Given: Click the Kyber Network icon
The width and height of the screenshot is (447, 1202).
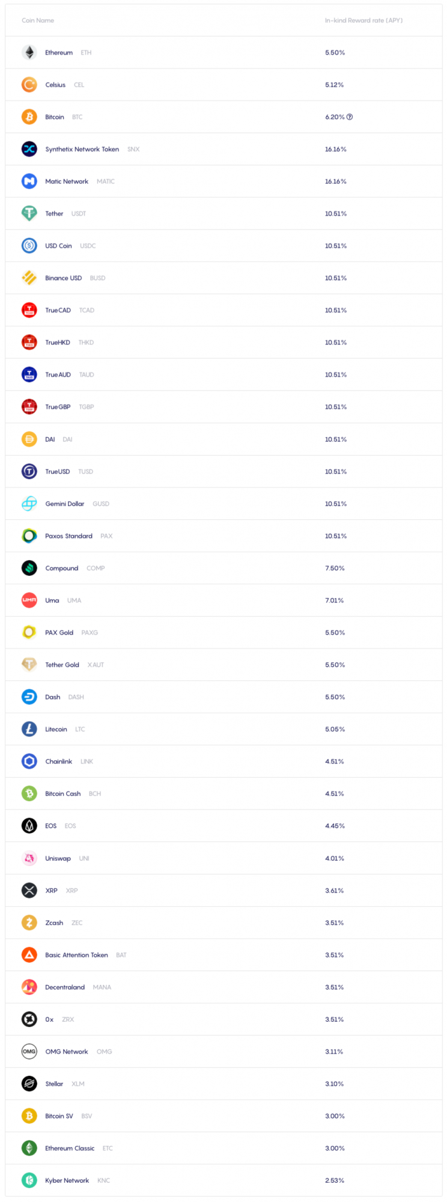Looking at the screenshot, I should [x=29, y=1180].
